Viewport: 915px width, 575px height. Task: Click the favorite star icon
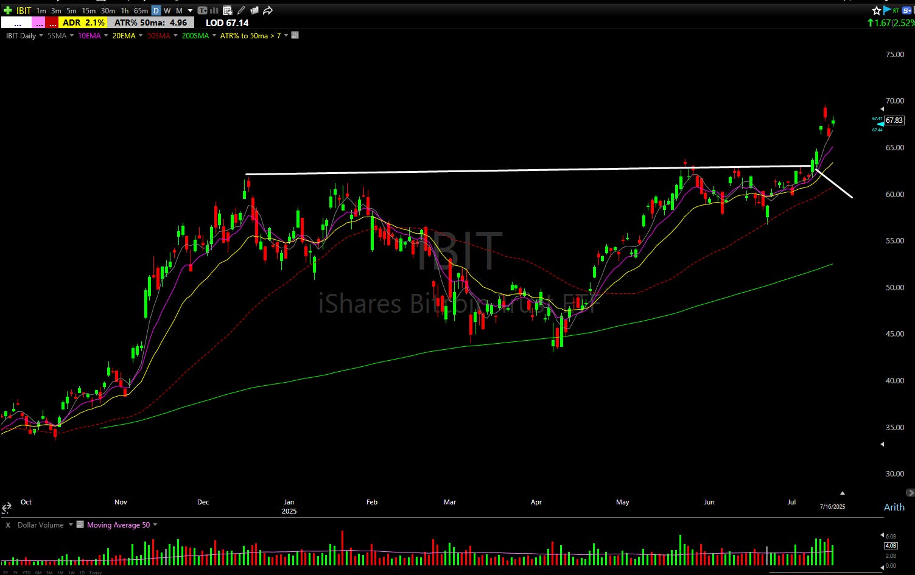pos(877,10)
